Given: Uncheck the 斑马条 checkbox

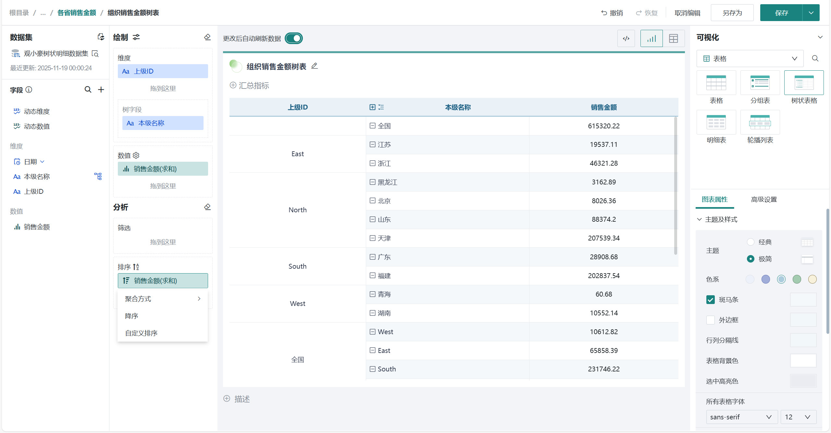Looking at the screenshot, I should [x=710, y=299].
